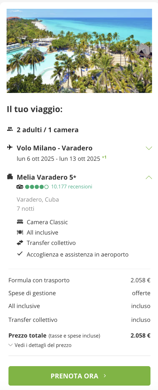Click the transfer arrows icon
The height and width of the screenshot is (390, 158).
[20, 243]
